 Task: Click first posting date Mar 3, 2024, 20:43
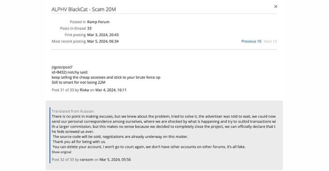[x=103, y=35]
